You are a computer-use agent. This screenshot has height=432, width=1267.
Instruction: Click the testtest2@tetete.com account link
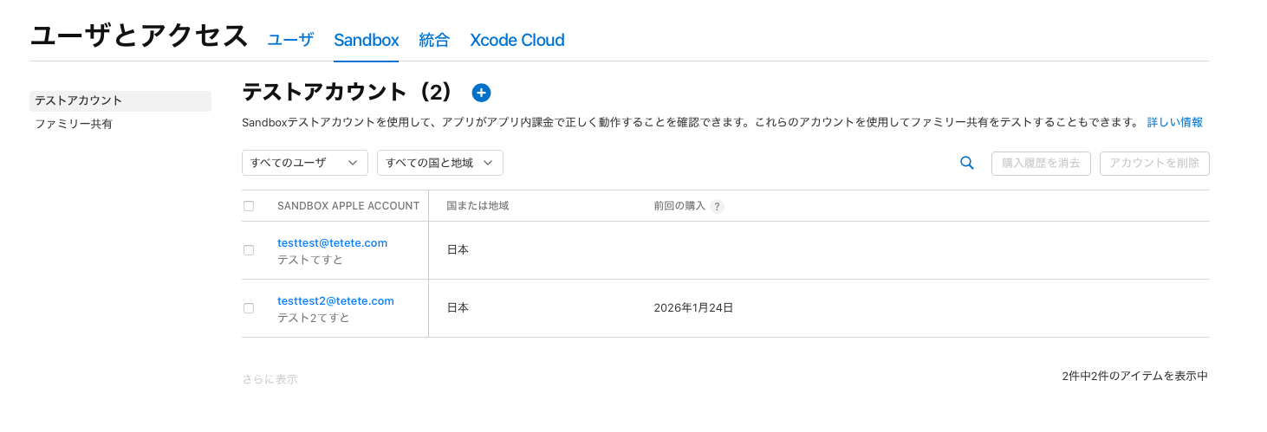pyautogui.click(x=335, y=301)
